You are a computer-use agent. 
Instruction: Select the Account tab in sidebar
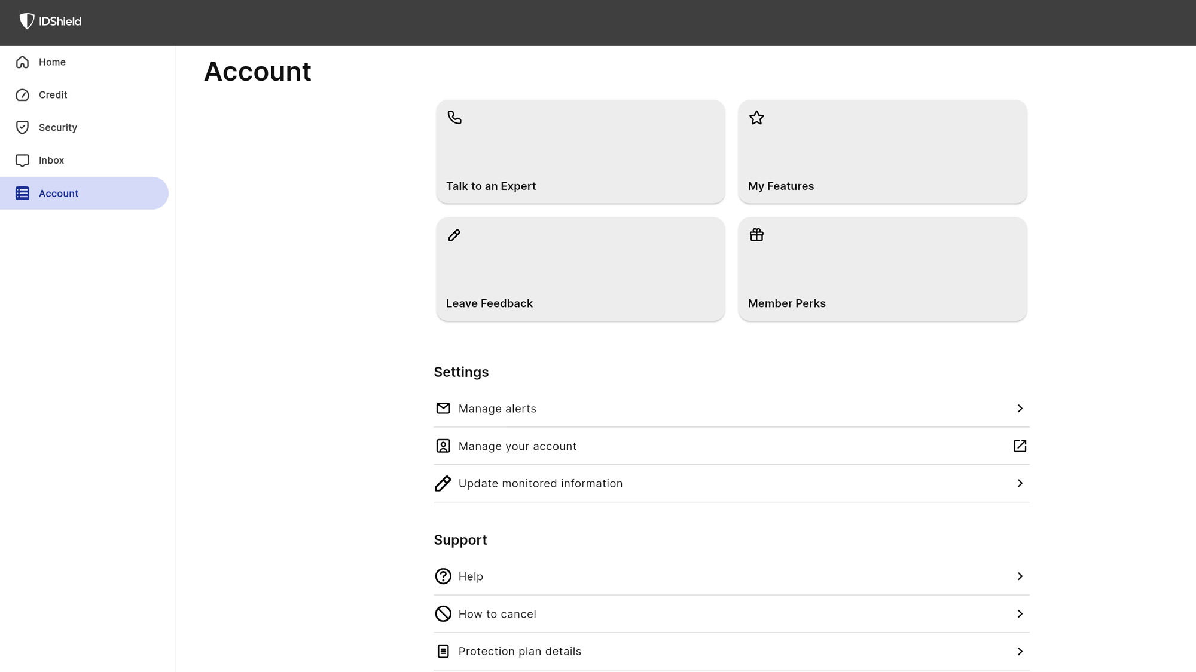tap(59, 194)
